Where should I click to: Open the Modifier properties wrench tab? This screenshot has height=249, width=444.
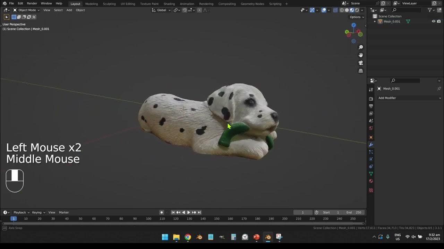[371, 145]
